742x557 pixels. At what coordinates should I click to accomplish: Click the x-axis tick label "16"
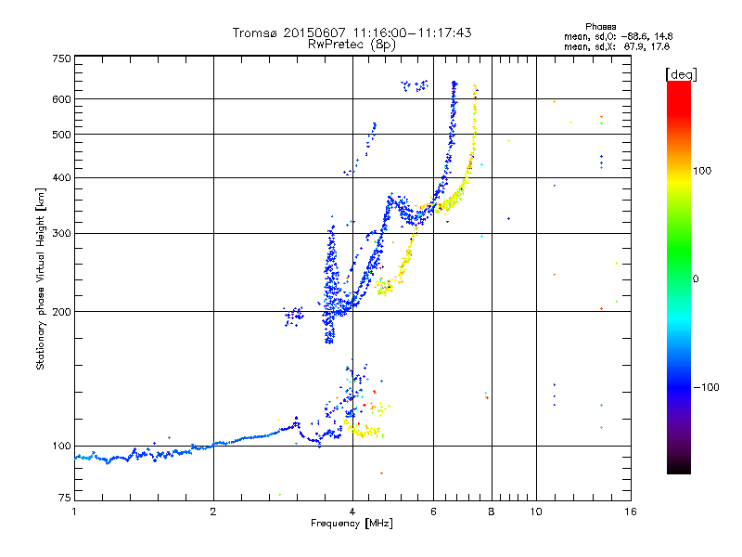[x=631, y=512]
